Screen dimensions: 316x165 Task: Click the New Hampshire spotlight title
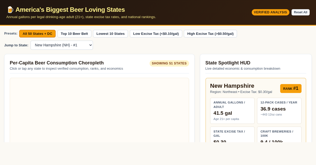(x=232, y=86)
